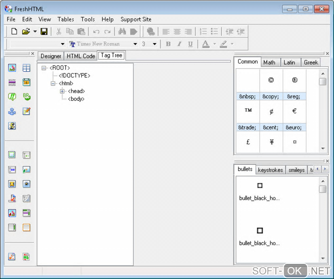Undo the last action

(96, 32)
